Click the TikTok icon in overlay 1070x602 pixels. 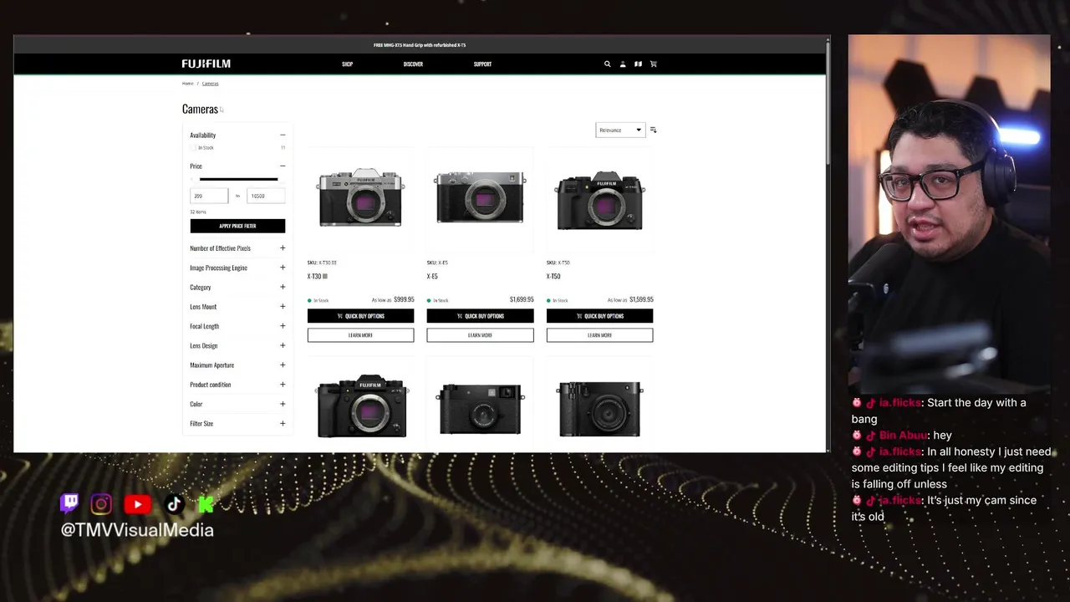tap(174, 503)
